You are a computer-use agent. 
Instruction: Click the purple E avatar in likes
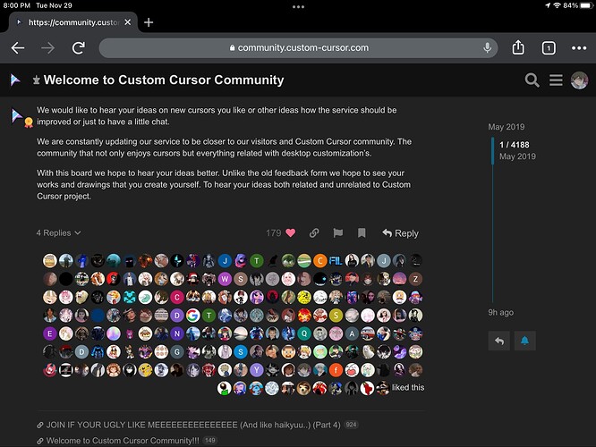click(x=50, y=333)
